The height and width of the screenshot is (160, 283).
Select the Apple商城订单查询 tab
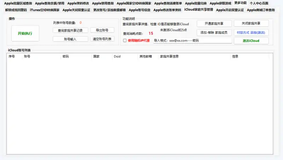click(x=261, y=10)
